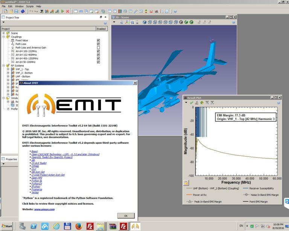Open the Help menu

coord(38,6)
